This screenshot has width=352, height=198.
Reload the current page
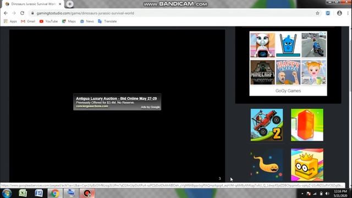[22, 13]
